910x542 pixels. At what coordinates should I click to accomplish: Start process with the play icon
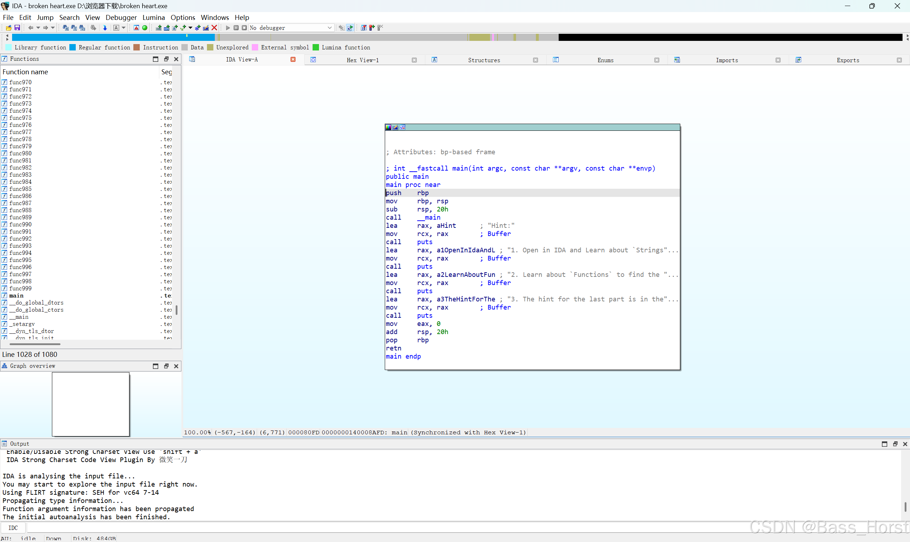[228, 28]
